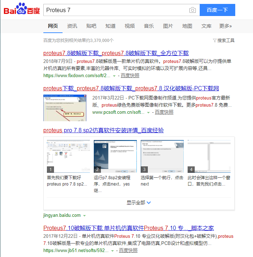The height and width of the screenshot is (257, 253).
Task: Expand dropdown next to jb51.net URL
Action: tap(112, 251)
